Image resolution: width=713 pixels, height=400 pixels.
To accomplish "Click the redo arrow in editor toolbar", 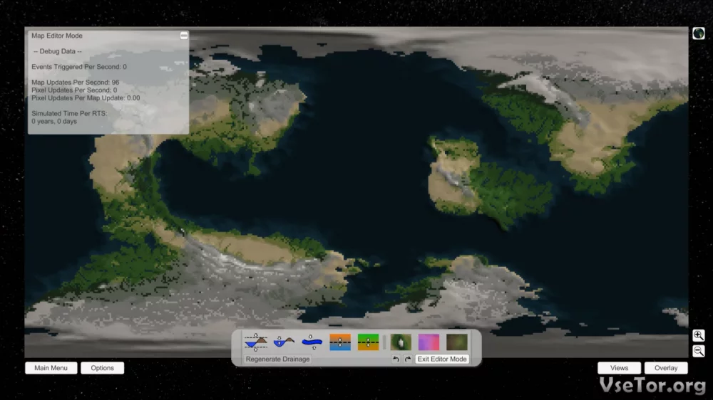I will 408,359.
